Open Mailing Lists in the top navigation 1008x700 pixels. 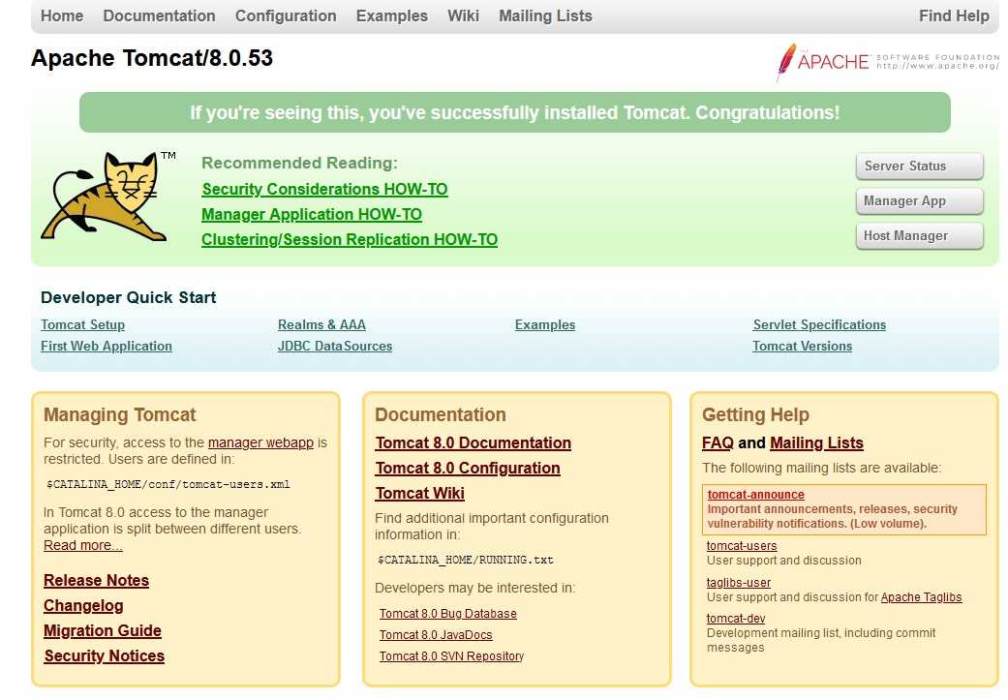546,15
